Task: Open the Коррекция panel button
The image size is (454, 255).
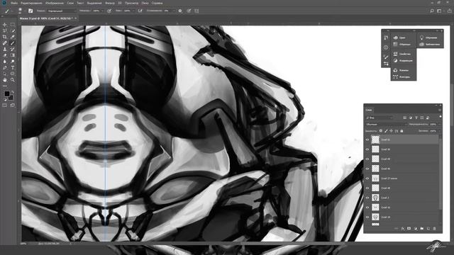Action: (x=403, y=61)
